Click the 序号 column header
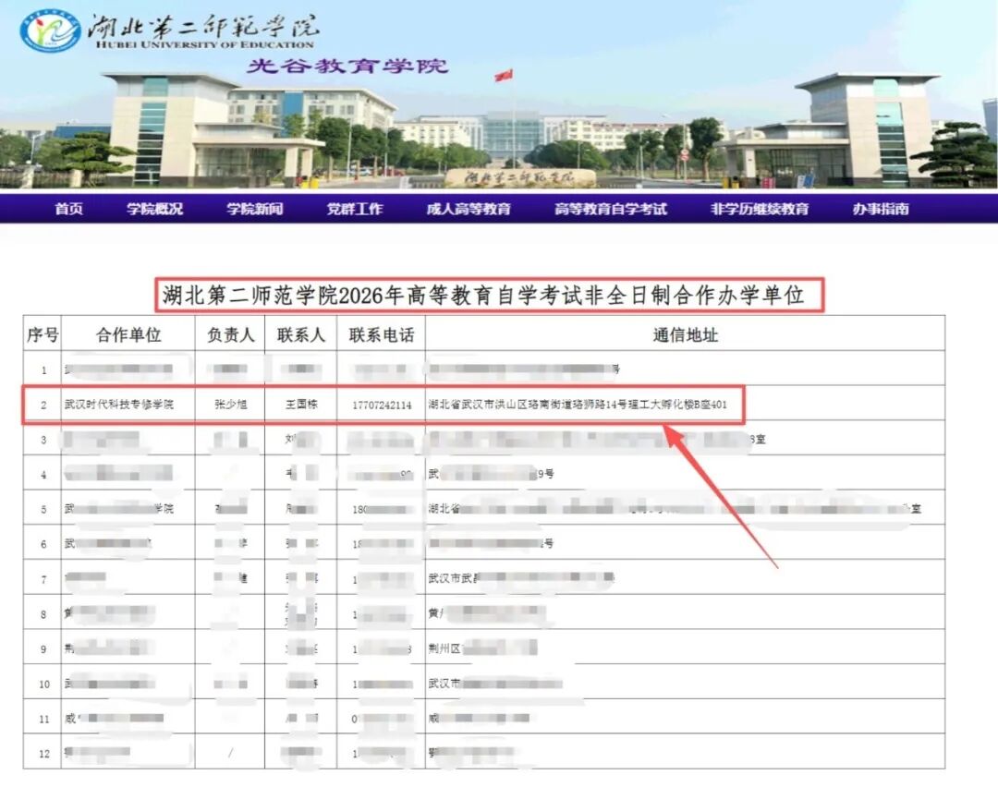Image resolution: width=998 pixels, height=799 pixels. pyautogui.click(x=43, y=334)
